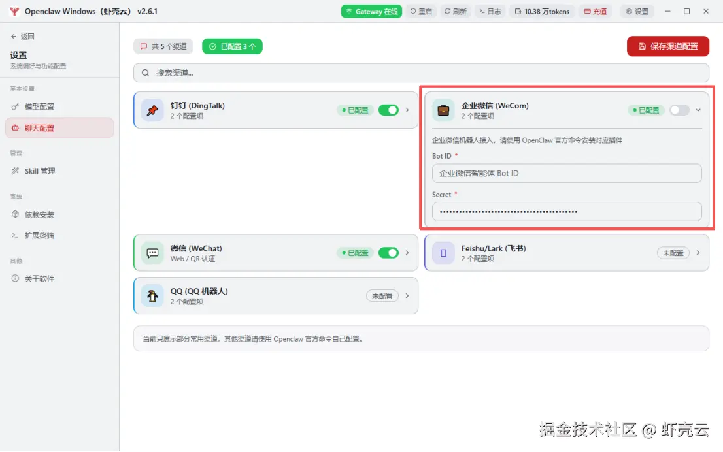Open Skill 管理 in the sidebar

59,171
